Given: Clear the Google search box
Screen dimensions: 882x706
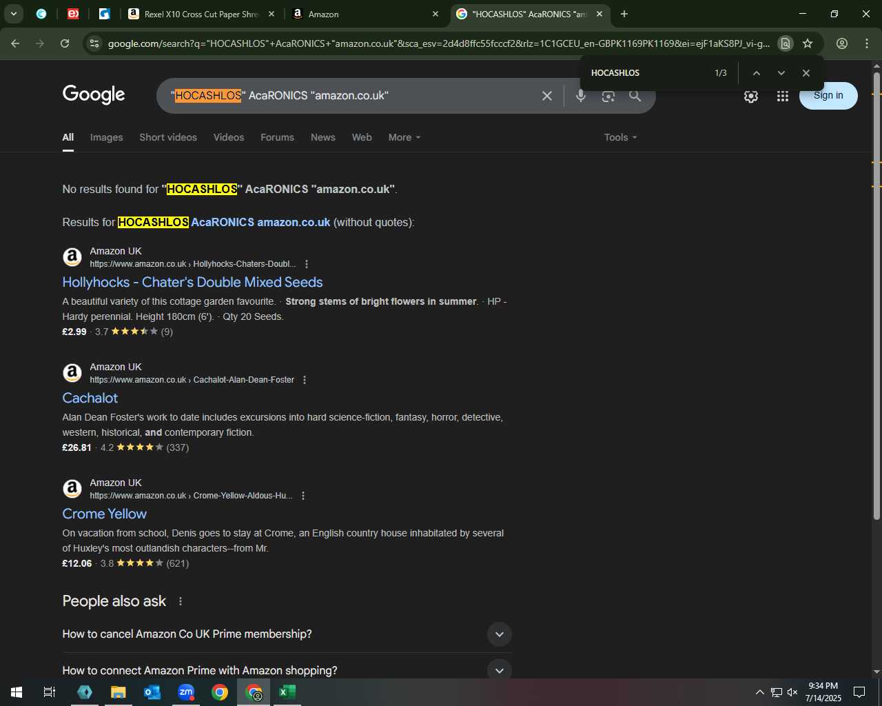Looking at the screenshot, I should pos(547,96).
